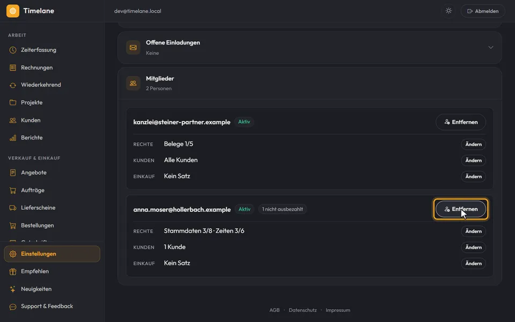This screenshot has height=322, width=515.
Task: Open the Datenschutz footer link
Action: [x=303, y=310]
